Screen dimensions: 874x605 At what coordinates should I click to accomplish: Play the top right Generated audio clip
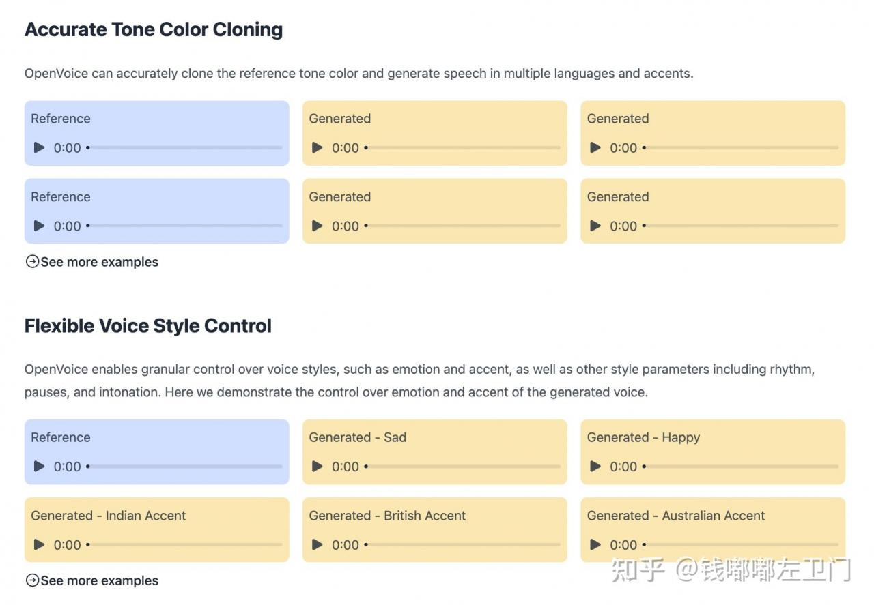595,147
